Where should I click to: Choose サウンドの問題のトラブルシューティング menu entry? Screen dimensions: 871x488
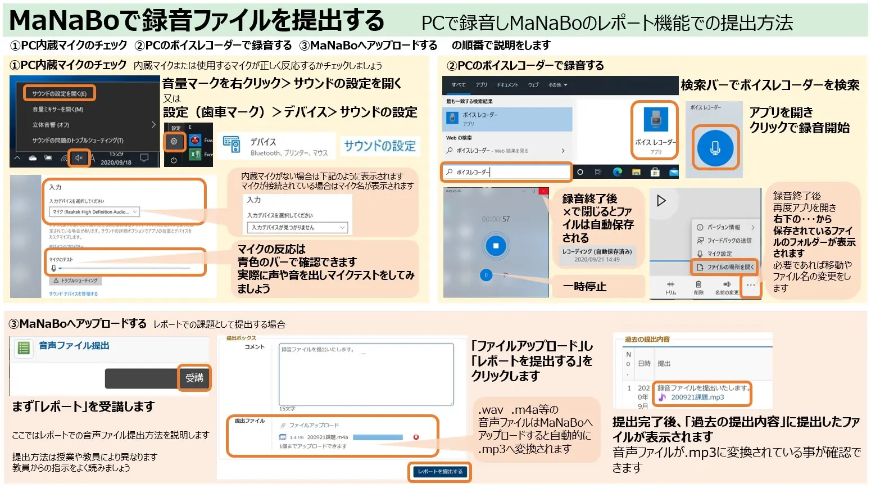pyautogui.click(x=78, y=140)
